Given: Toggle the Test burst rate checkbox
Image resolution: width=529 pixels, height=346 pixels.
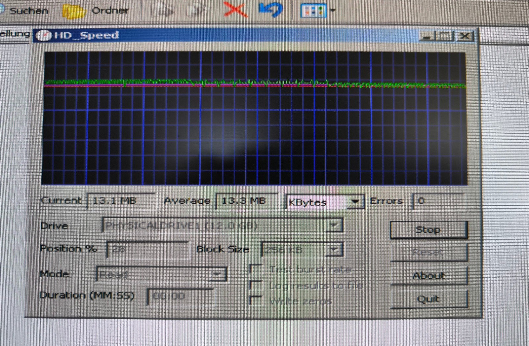Looking at the screenshot, I should click(x=256, y=269).
